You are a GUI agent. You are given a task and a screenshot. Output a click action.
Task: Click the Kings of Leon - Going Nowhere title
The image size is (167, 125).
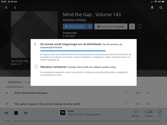84,114
